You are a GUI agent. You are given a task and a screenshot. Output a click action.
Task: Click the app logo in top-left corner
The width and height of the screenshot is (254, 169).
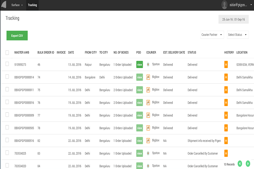click(4, 5)
